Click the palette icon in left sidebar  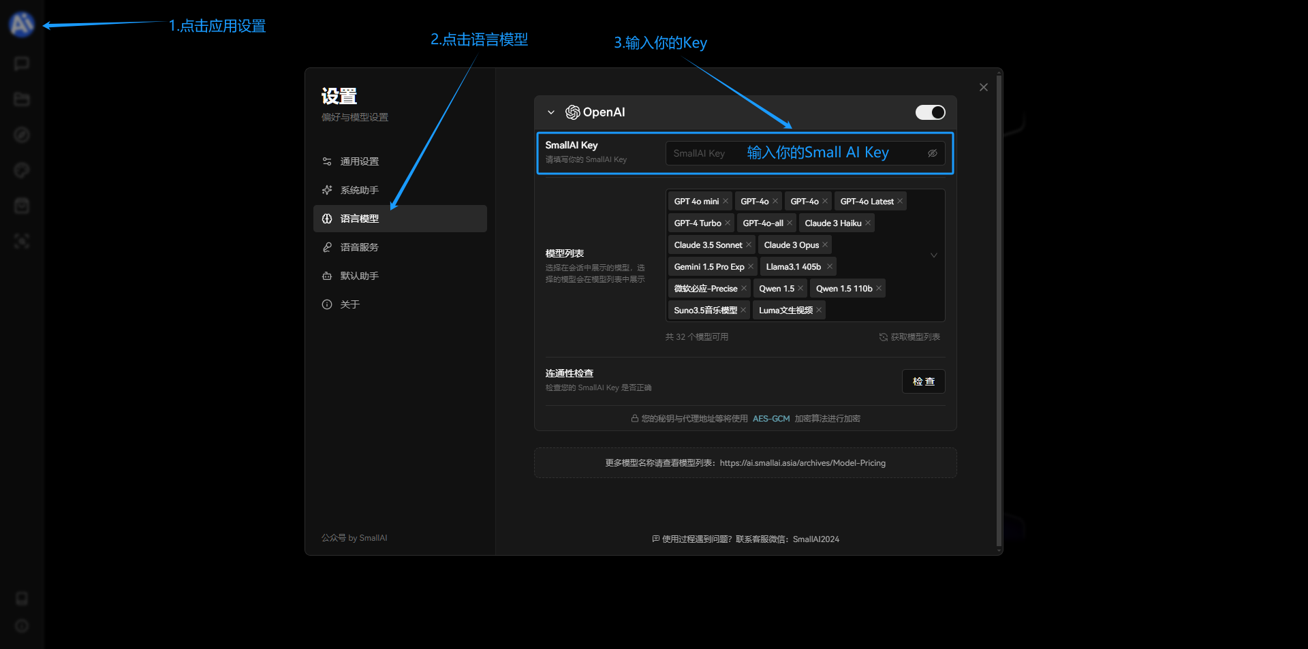point(22,170)
